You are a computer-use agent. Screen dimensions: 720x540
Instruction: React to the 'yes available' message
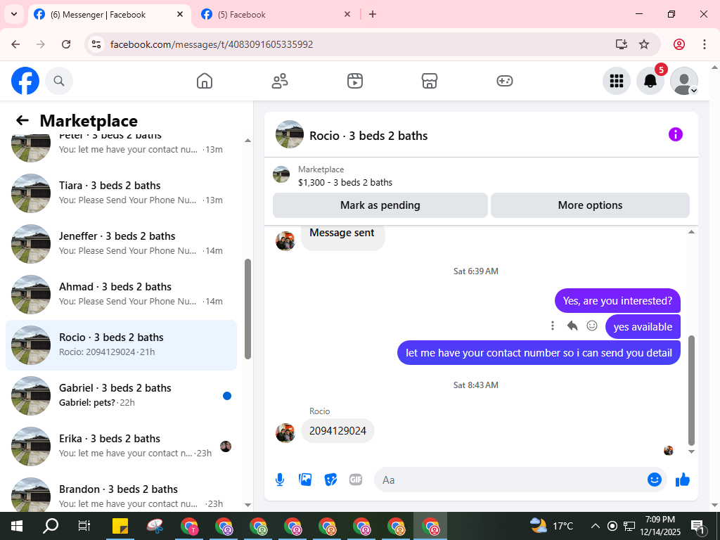(592, 326)
